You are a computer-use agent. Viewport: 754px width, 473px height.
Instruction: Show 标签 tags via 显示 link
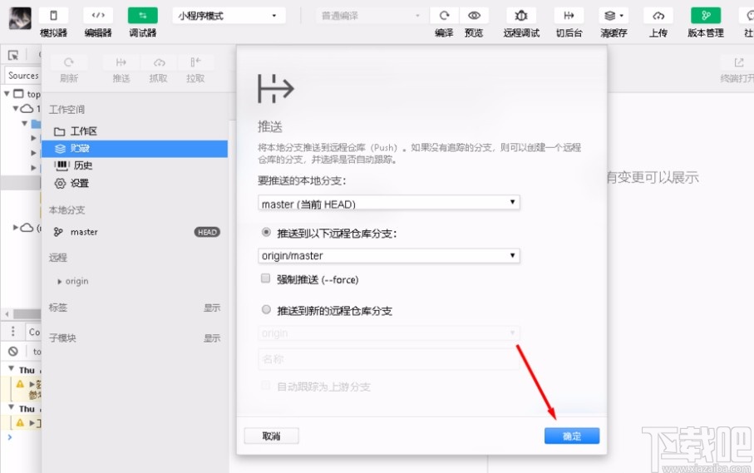click(212, 308)
